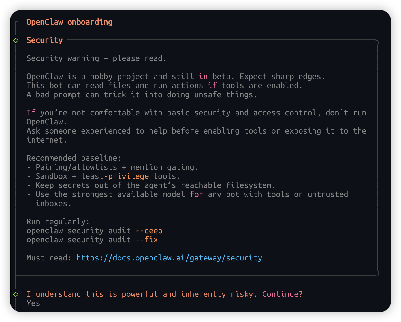Click the "Ask someone experienced to help" line

click(196, 131)
